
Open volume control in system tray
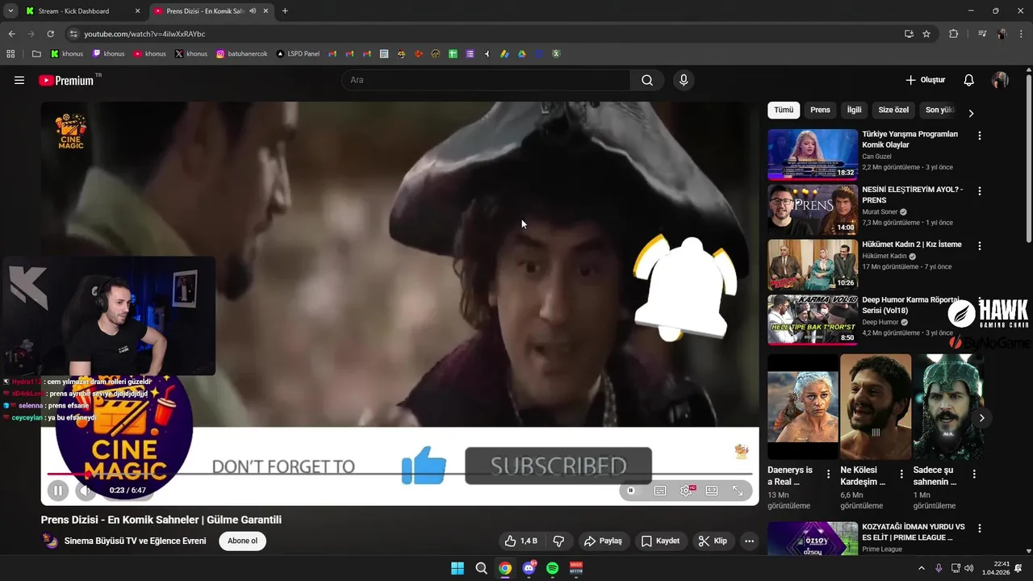(968, 568)
